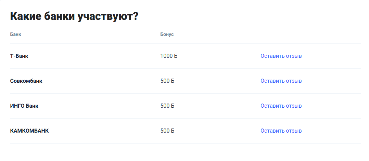Click the word Какие in the heading
The height and width of the screenshot is (161, 369).
(x=26, y=16)
